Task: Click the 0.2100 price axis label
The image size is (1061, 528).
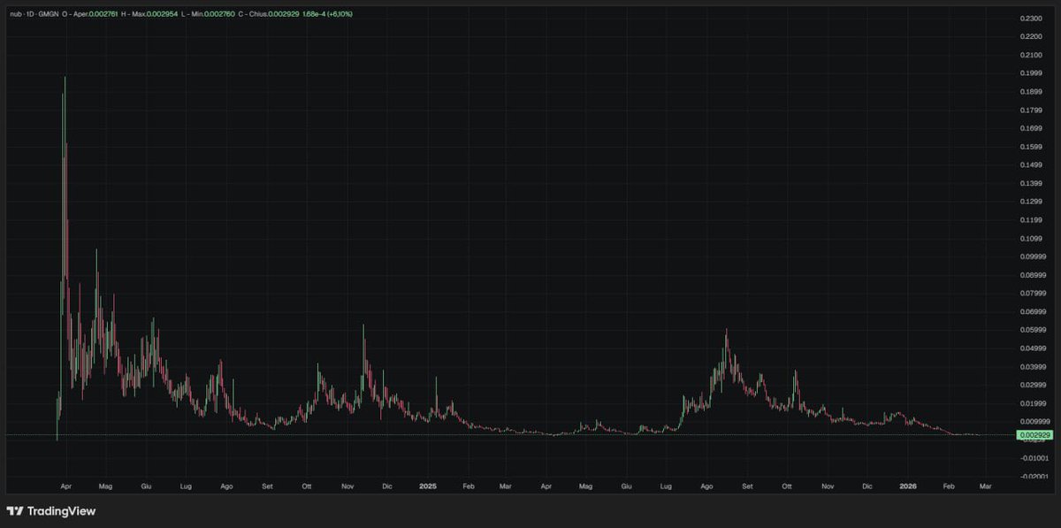Action: point(1030,55)
